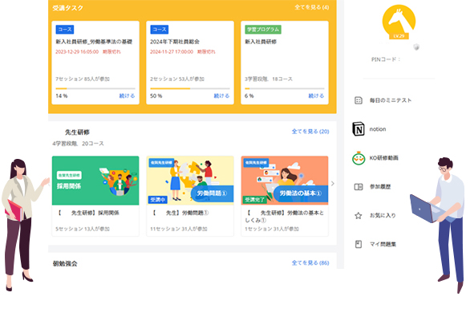
Task: Click 【先生研修】採用関係 course title
Action: tap(88, 213)
